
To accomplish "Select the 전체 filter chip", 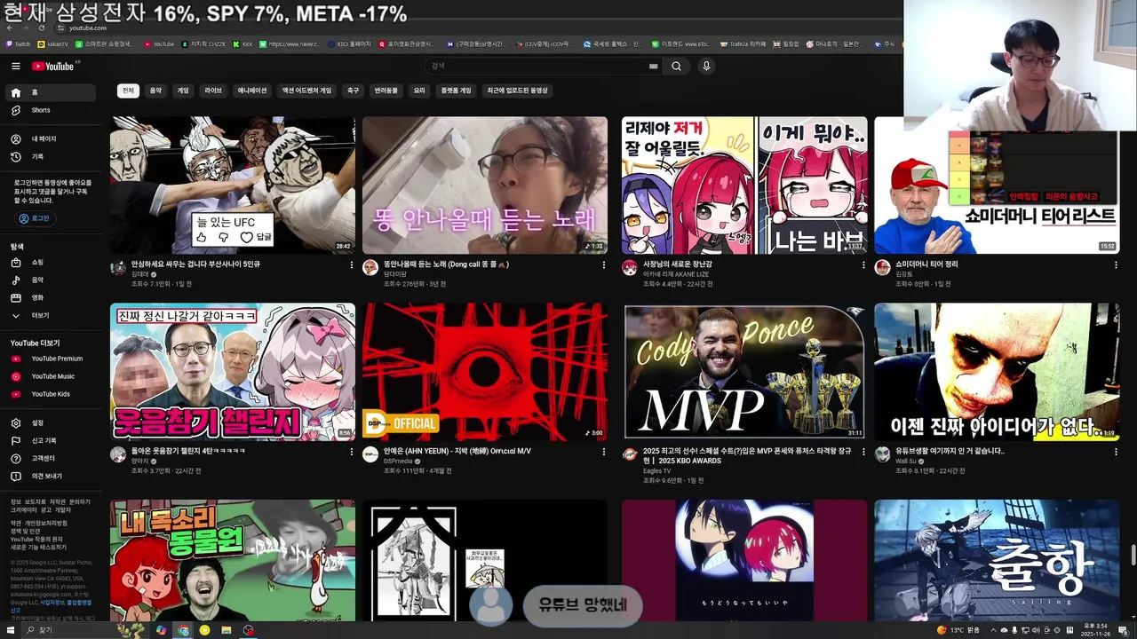I will point(128,91).
